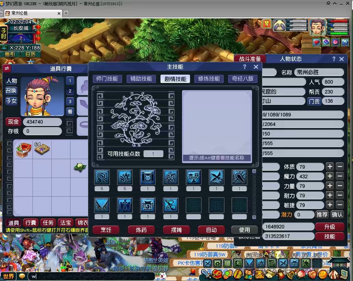This screenshot has height=281, width=353.
Task: Click the chat input field
Action: [91, 276]
